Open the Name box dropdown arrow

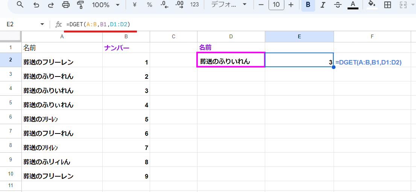[42, 24]
